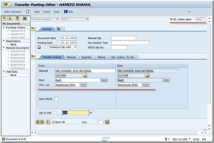The image size is (214, 143).
Task: Open the Other reference dropdown
Action: [x=87, y=19]
